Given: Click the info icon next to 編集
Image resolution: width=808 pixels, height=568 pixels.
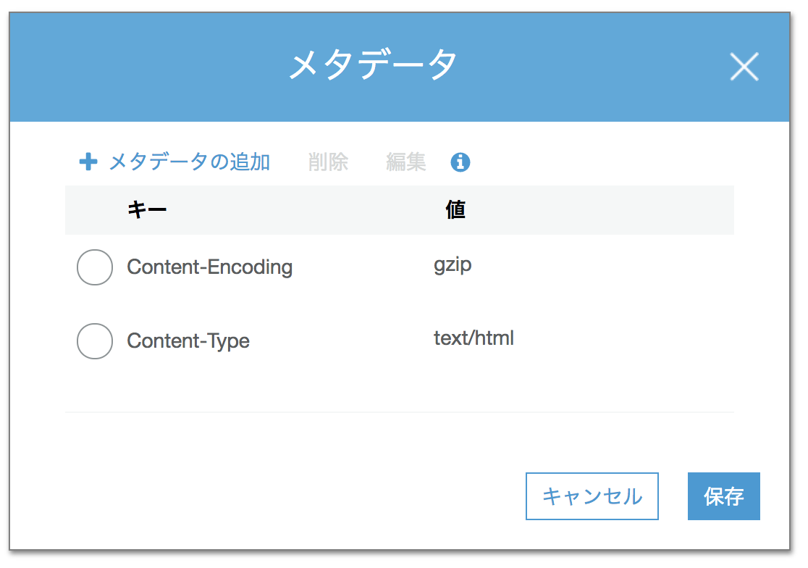Looking at the screenshot, I should click(x=461, y=162).
